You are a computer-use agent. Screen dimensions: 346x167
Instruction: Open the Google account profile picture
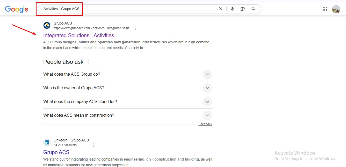pos(336,9)
